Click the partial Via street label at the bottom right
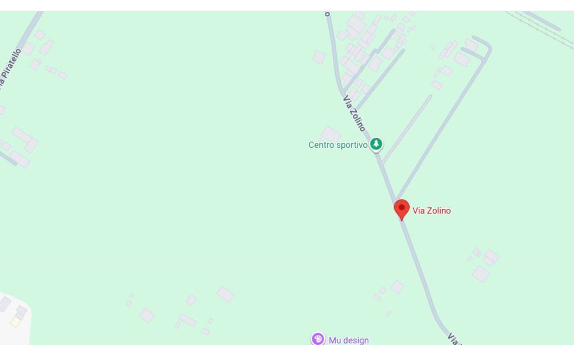 pos(454,339)
